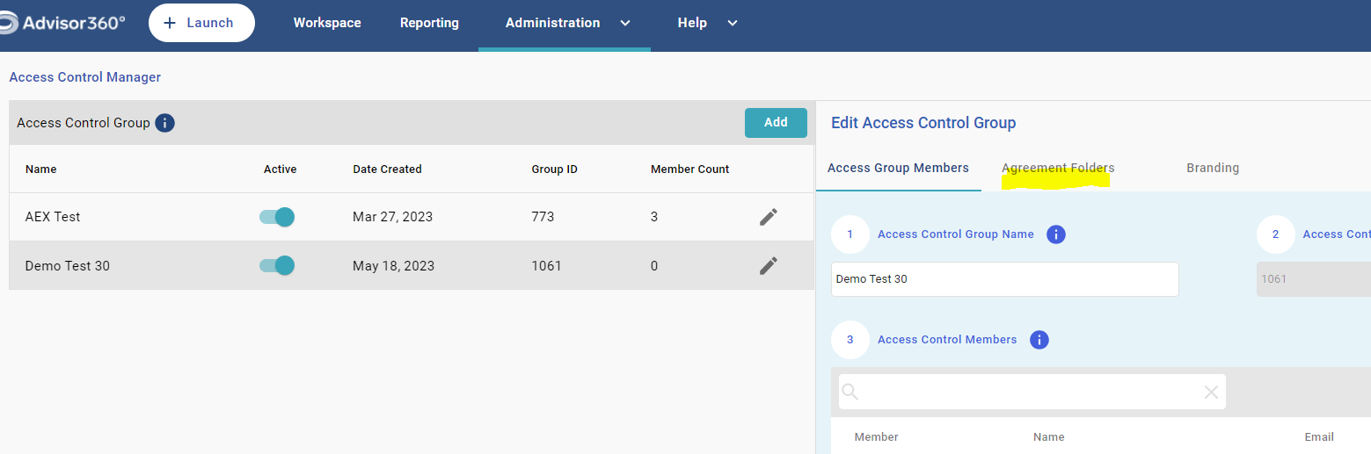Click Member column header in members table
Image resolution: width=1371 pixels, height=454 pixels.
click(876, 436)
